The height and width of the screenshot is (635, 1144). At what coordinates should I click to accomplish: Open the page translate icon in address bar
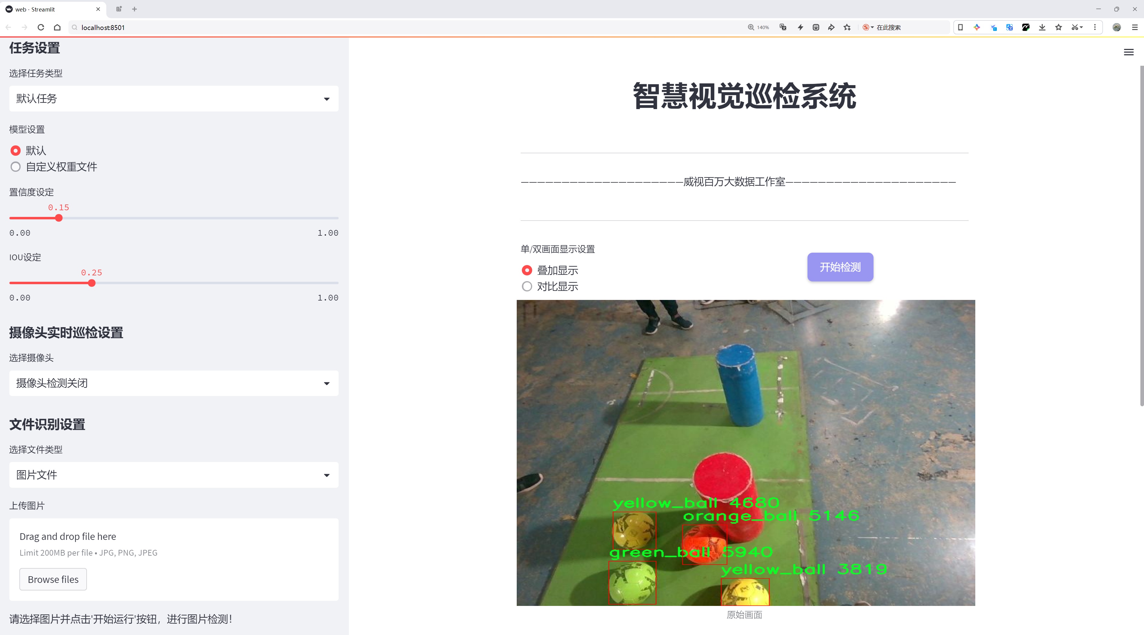coord(783,27)
